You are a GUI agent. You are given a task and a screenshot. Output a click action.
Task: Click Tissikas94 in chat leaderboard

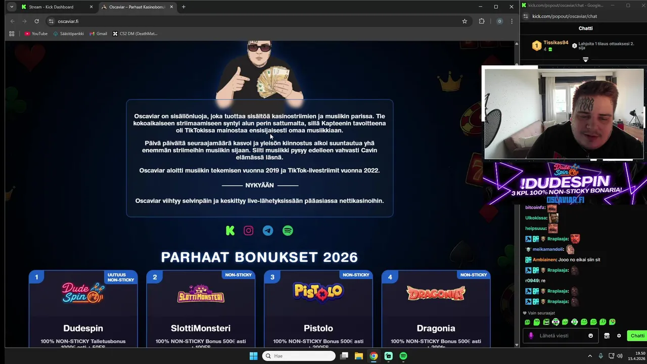click(x=556, y=43)
